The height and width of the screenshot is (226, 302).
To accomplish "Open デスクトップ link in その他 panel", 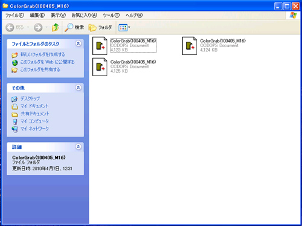I will 30,98.
